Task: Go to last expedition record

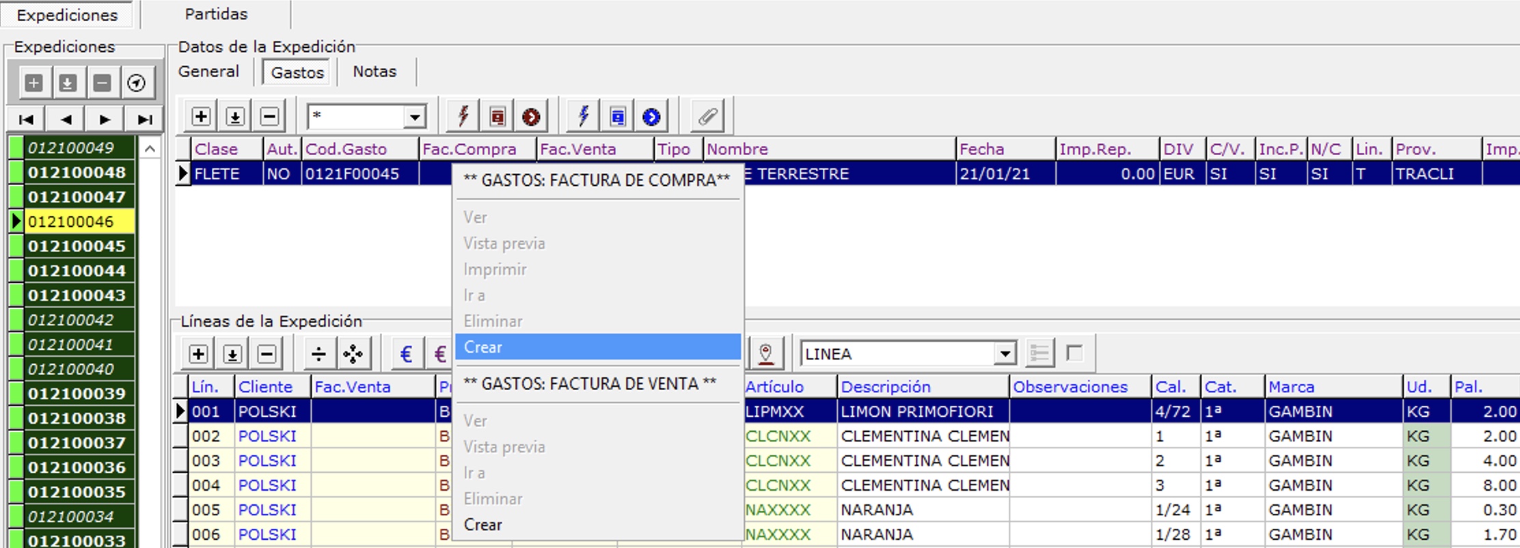Action: pos(144,120)
